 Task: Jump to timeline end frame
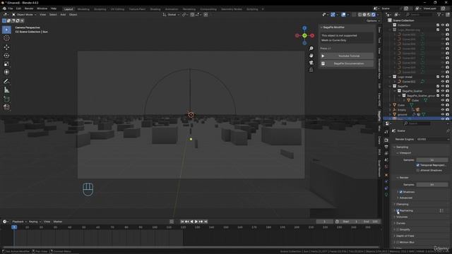click(206, 222)
